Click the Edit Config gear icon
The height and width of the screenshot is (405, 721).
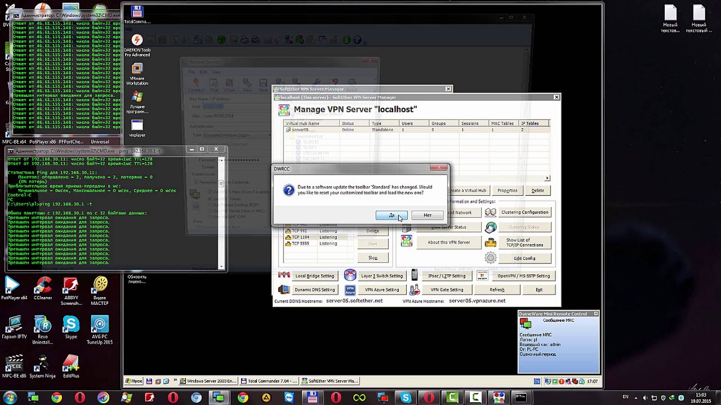coord(491,258)
